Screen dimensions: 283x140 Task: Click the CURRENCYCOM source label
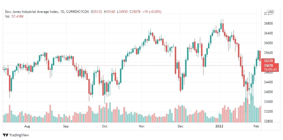click(77, 12)
